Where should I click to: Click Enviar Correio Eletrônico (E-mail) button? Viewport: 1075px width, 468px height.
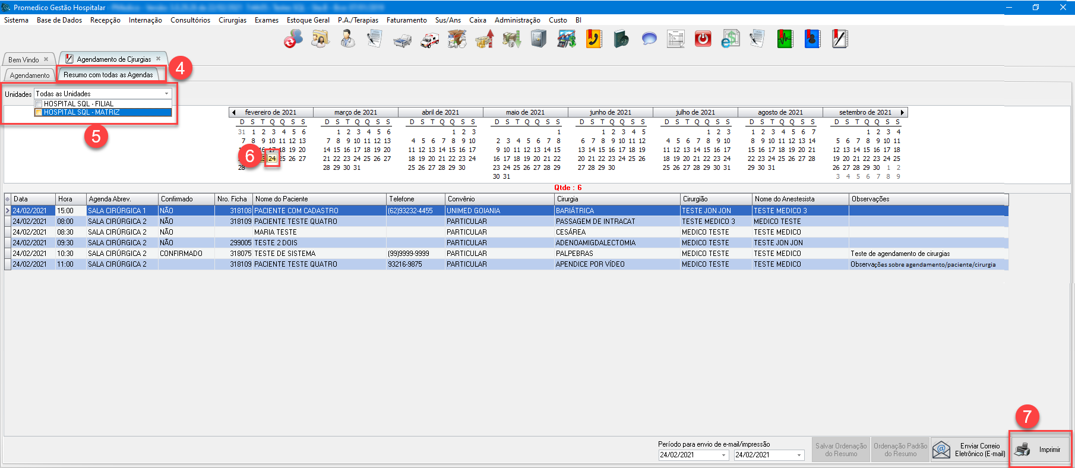click(969, 450)
